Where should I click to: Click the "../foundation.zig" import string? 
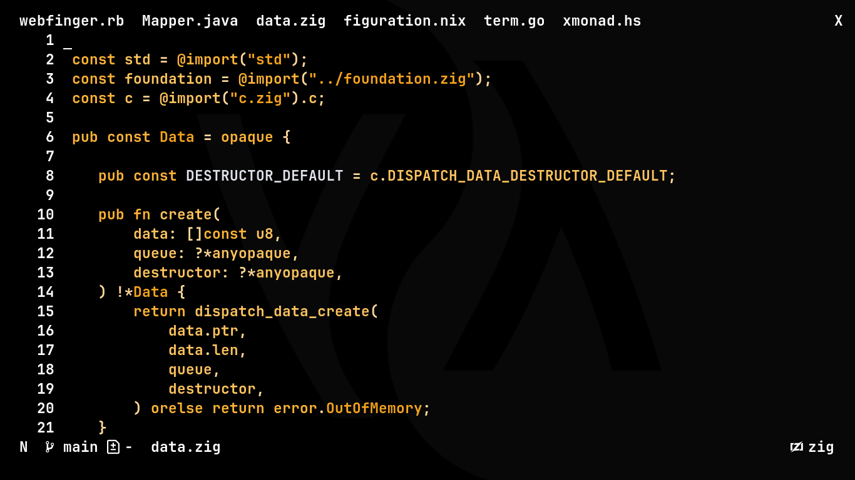(391, 79)
